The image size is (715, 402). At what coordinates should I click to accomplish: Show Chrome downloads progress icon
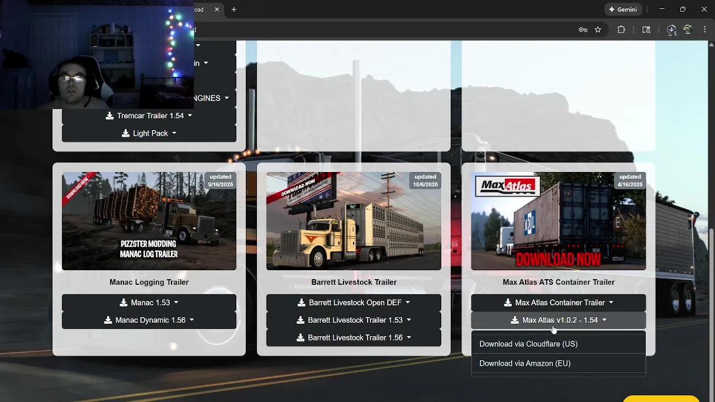click(671, 30)
